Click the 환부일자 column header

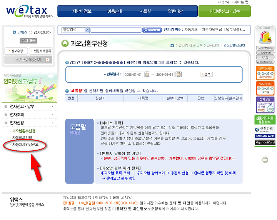(235, 98)
